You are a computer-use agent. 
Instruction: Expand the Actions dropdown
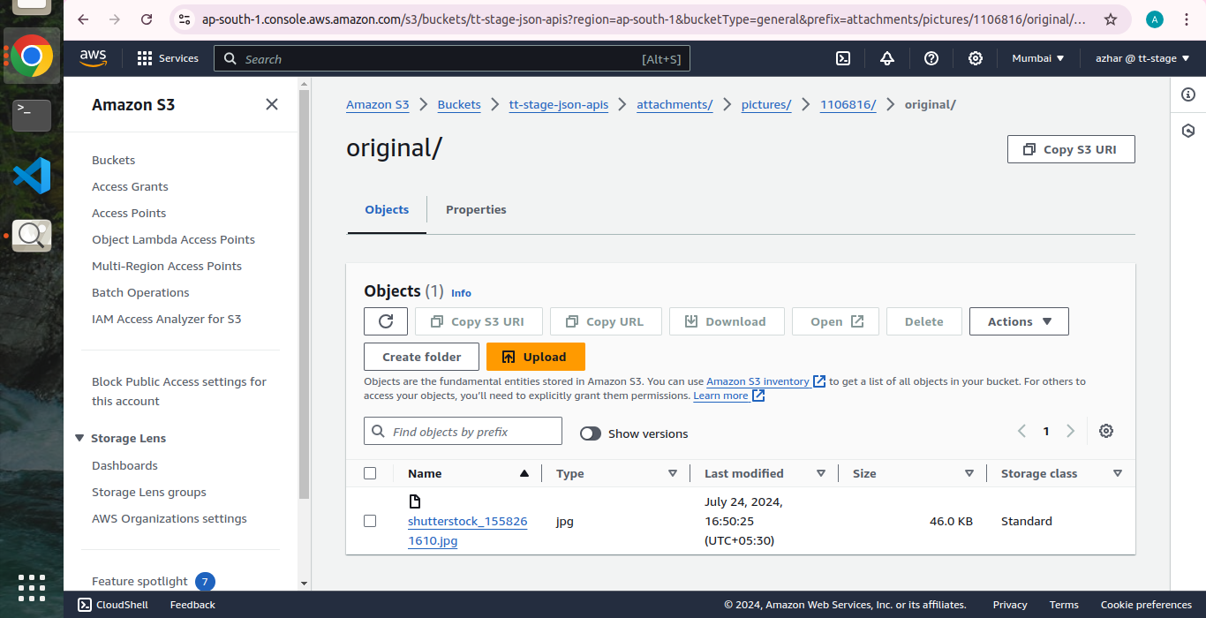pos(1019,321)
